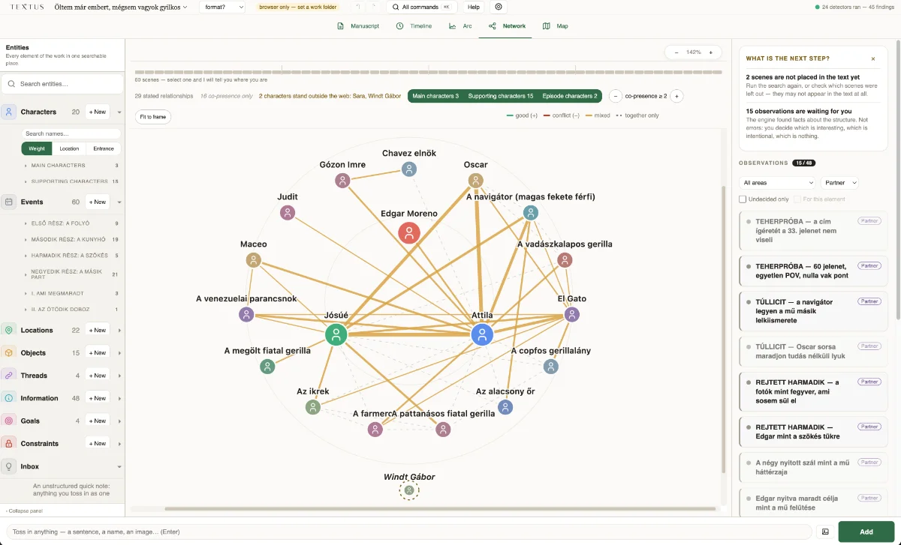Open the Partner filter dropdown
The image size is (901, 545).
(x=839, y=183)
